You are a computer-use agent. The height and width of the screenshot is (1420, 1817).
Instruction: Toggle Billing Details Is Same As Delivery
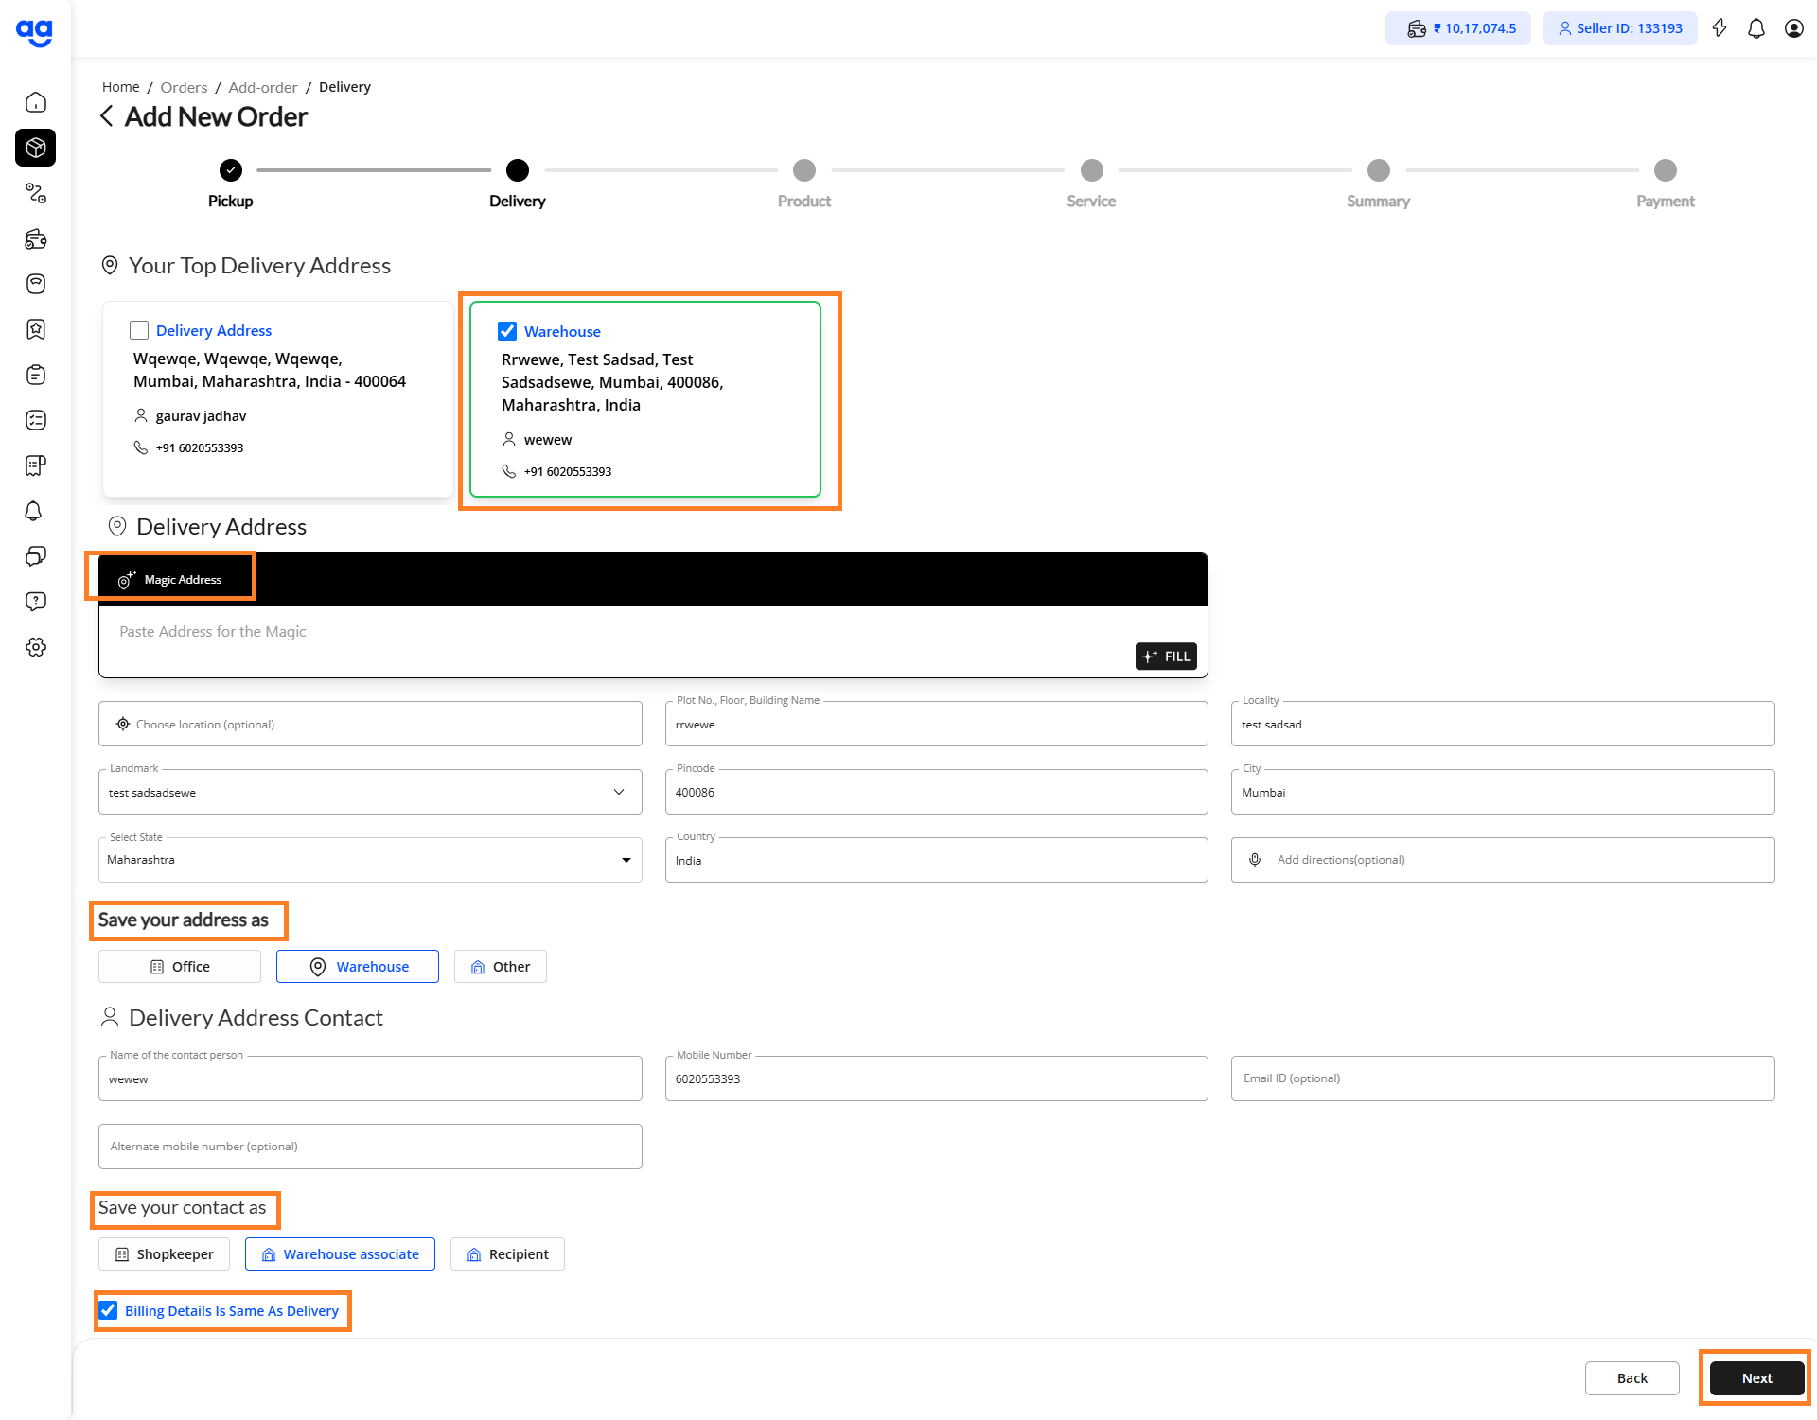(x=108, y=1310)
